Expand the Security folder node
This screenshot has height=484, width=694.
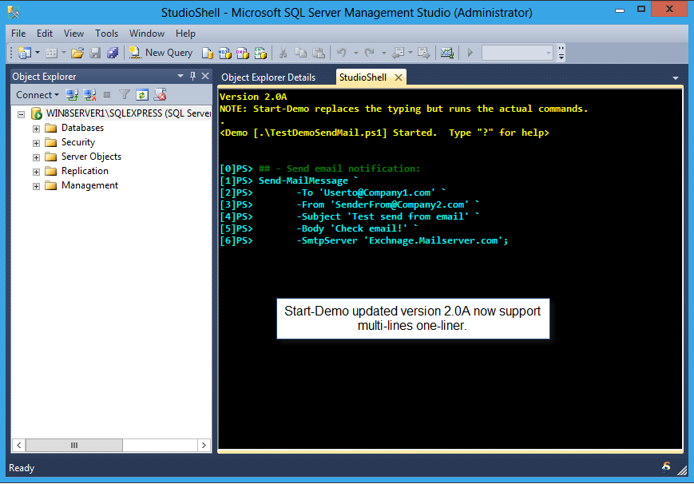(x=36, y=143)
